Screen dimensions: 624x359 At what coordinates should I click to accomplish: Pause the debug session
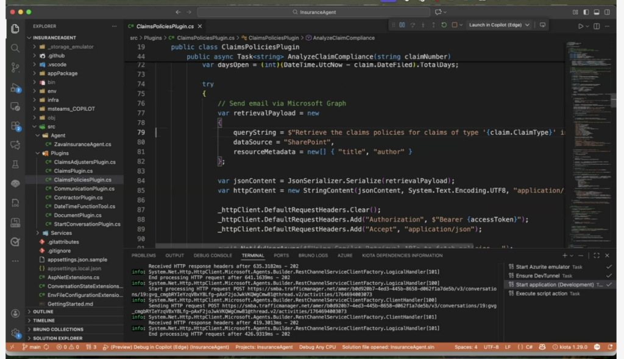point(402,25)
